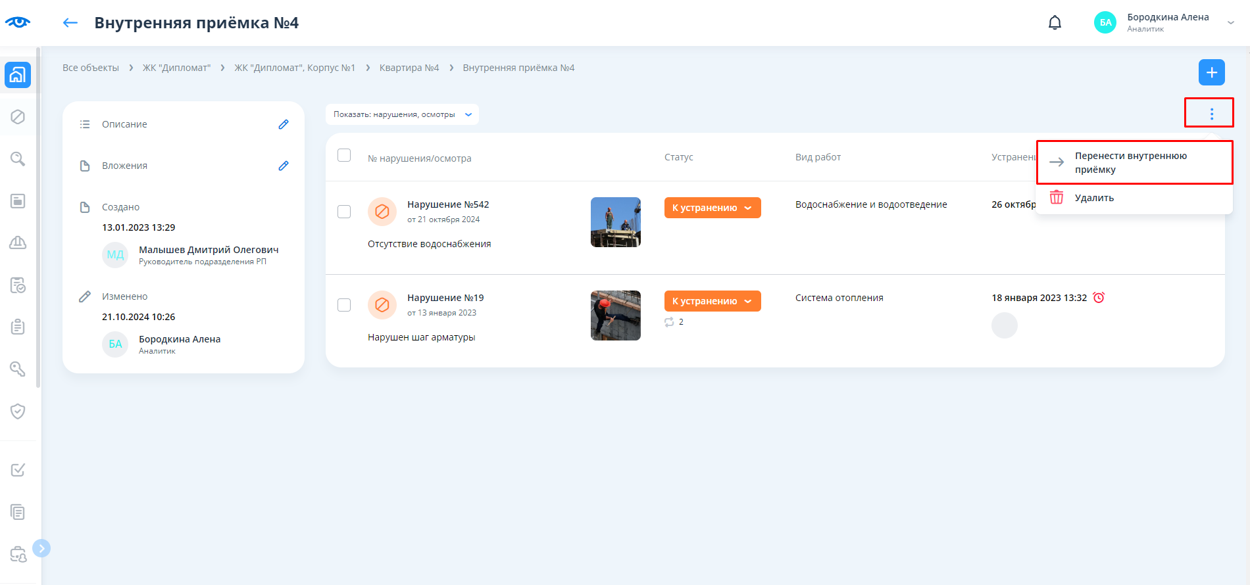The width and height of the screenshot is (1250, 585).
Task: Open the three-dot options menu
Action: click(1211, 114)
